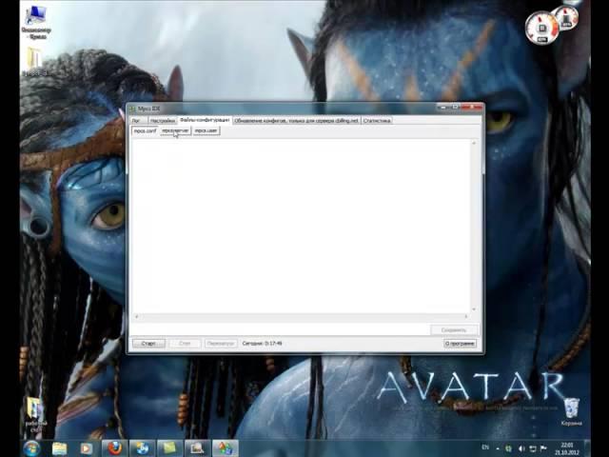Open the volume tray icon
Screen dimensions: 609x457
521,448
